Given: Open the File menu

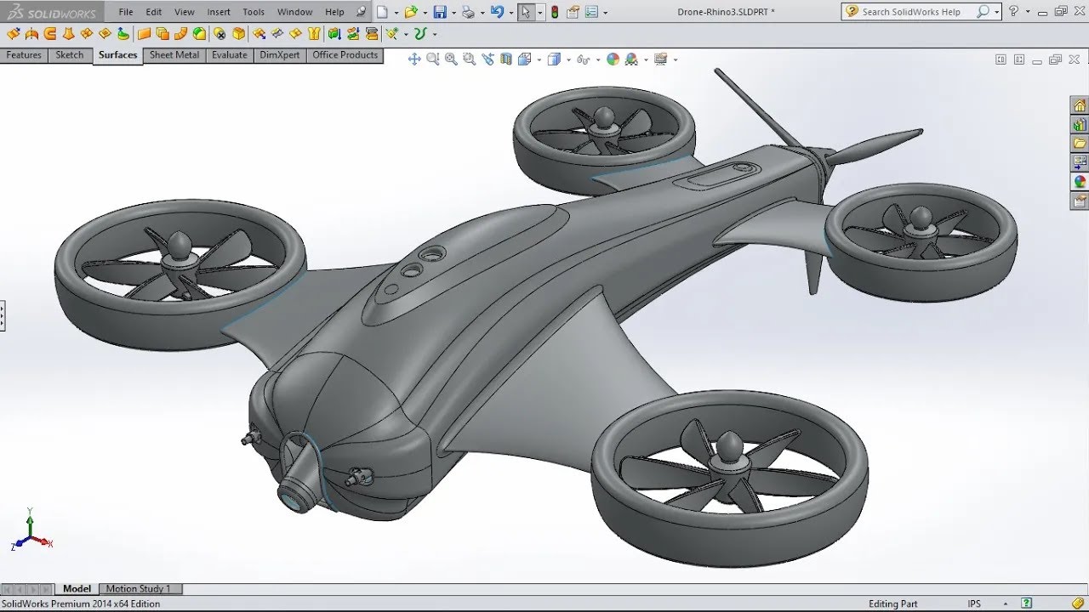Looking at the screenshot, I should click(x=126, y=12).
